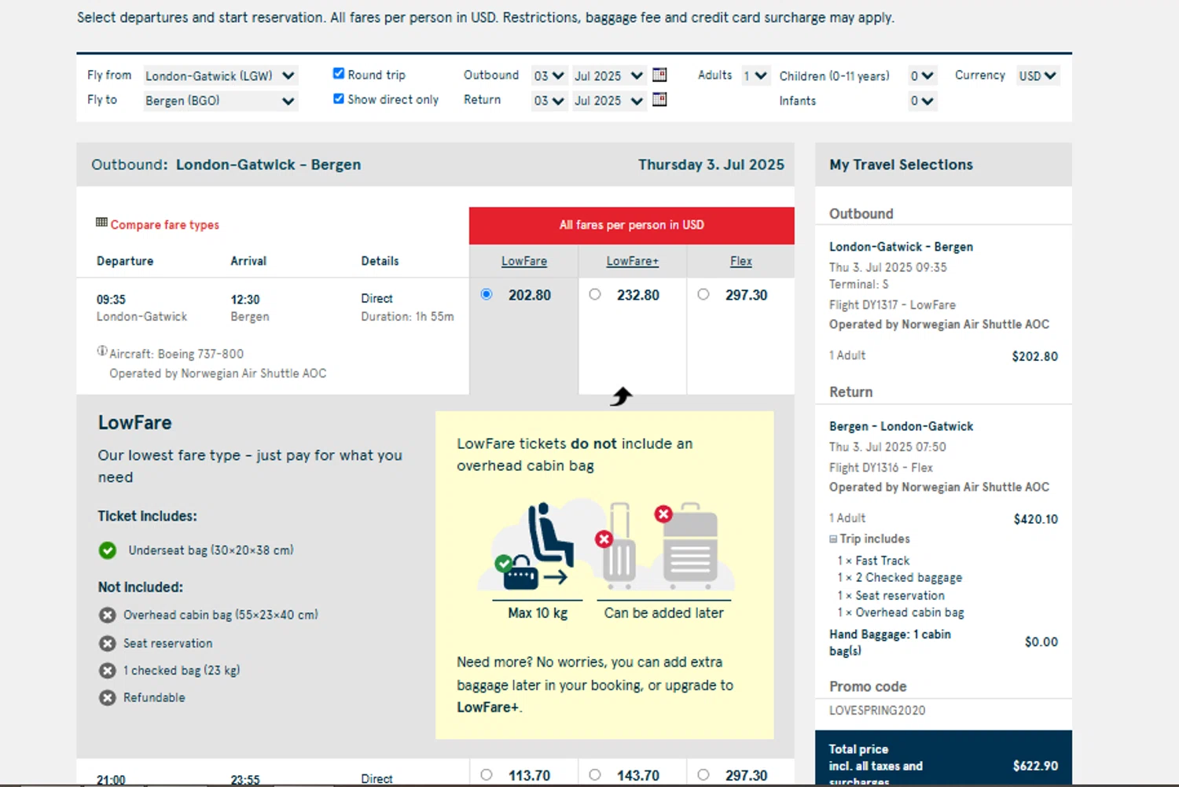Click the Duration: 1h 55m text
Image resolution: width=1179 pixels, height=787 pixels.
click(x=407, y=317)
